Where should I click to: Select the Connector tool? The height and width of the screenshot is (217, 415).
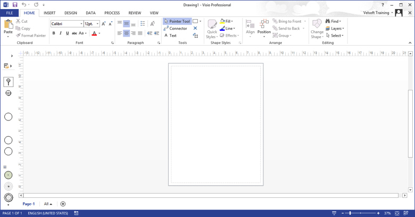click(175, 28)
